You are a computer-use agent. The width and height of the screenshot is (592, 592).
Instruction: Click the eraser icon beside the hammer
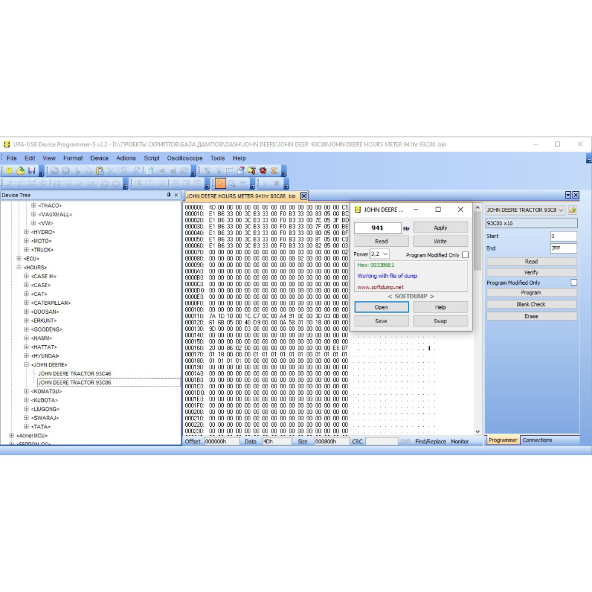pos(240,170)
